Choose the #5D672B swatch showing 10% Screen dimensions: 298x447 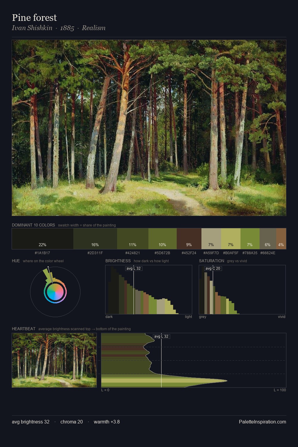[162, 239]
